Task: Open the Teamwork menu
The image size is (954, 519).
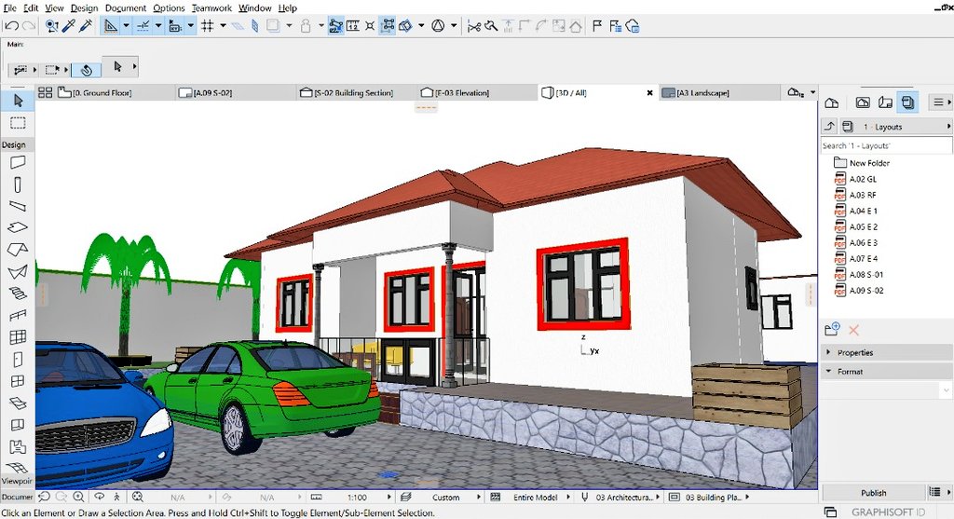Action: tap(211, 7)
